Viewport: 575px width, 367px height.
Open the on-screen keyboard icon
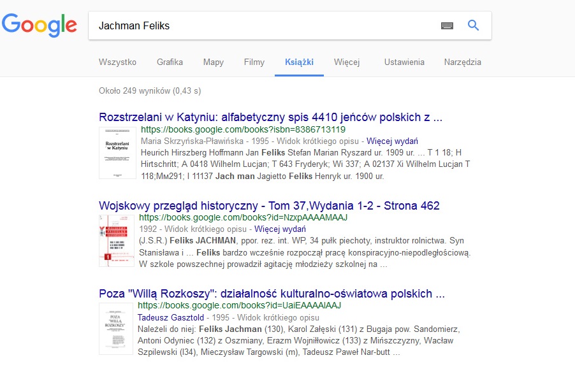447,26
